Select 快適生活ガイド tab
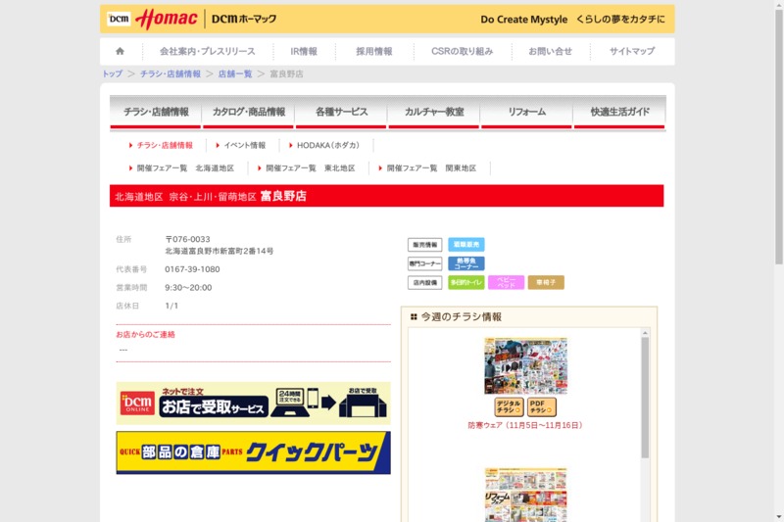The image size is (784, 522). [619, 112]
